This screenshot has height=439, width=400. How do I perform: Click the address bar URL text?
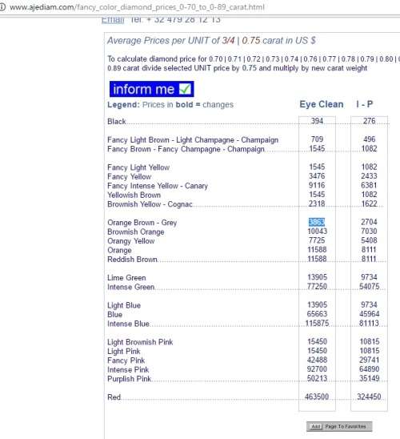(x=137, y=7)
